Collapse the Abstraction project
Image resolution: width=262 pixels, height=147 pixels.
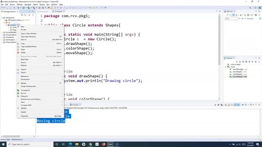2,18
